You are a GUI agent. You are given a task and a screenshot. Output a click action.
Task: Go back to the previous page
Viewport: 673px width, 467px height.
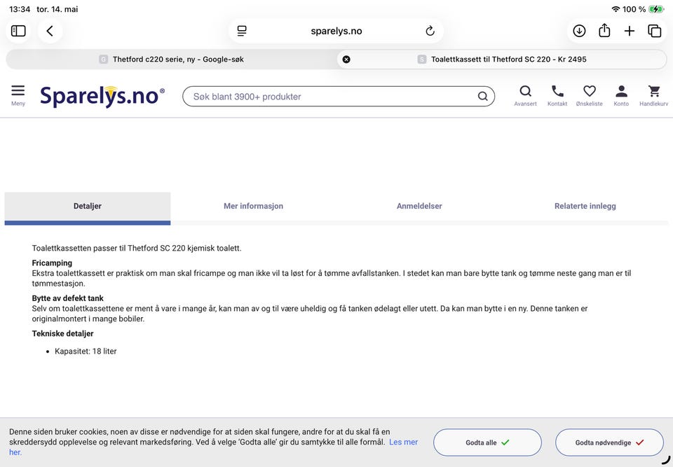(50, 31)
